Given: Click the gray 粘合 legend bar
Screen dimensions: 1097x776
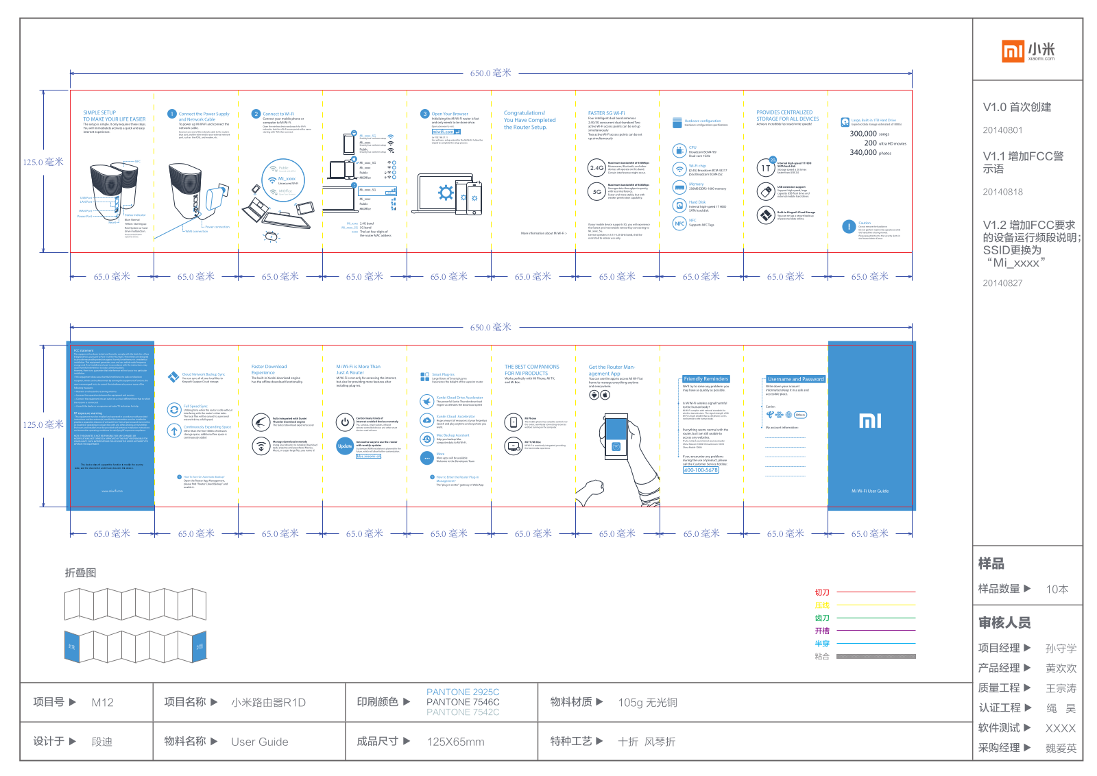Looking at the screenshot, I should pos(876,657).
